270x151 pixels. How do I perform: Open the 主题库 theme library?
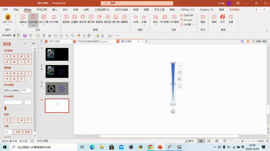pyautogui.click(x=74, y=18)
